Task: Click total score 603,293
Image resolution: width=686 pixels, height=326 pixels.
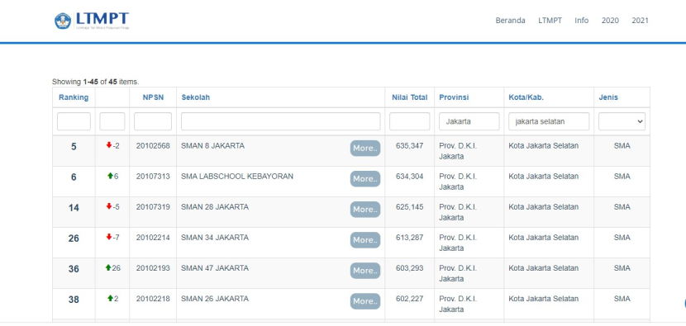Action: [409, 268]
